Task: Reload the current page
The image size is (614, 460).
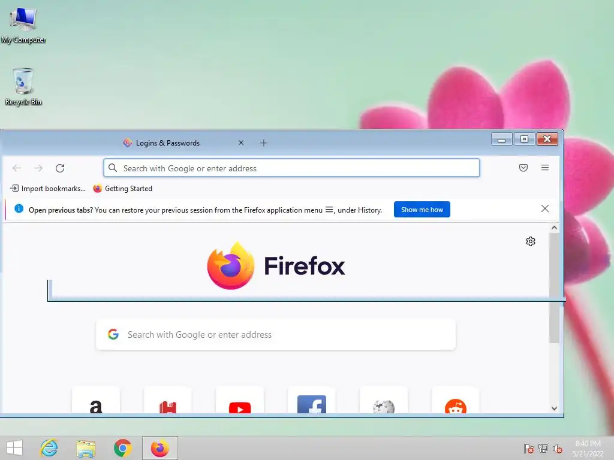Action: click(60, 168)
